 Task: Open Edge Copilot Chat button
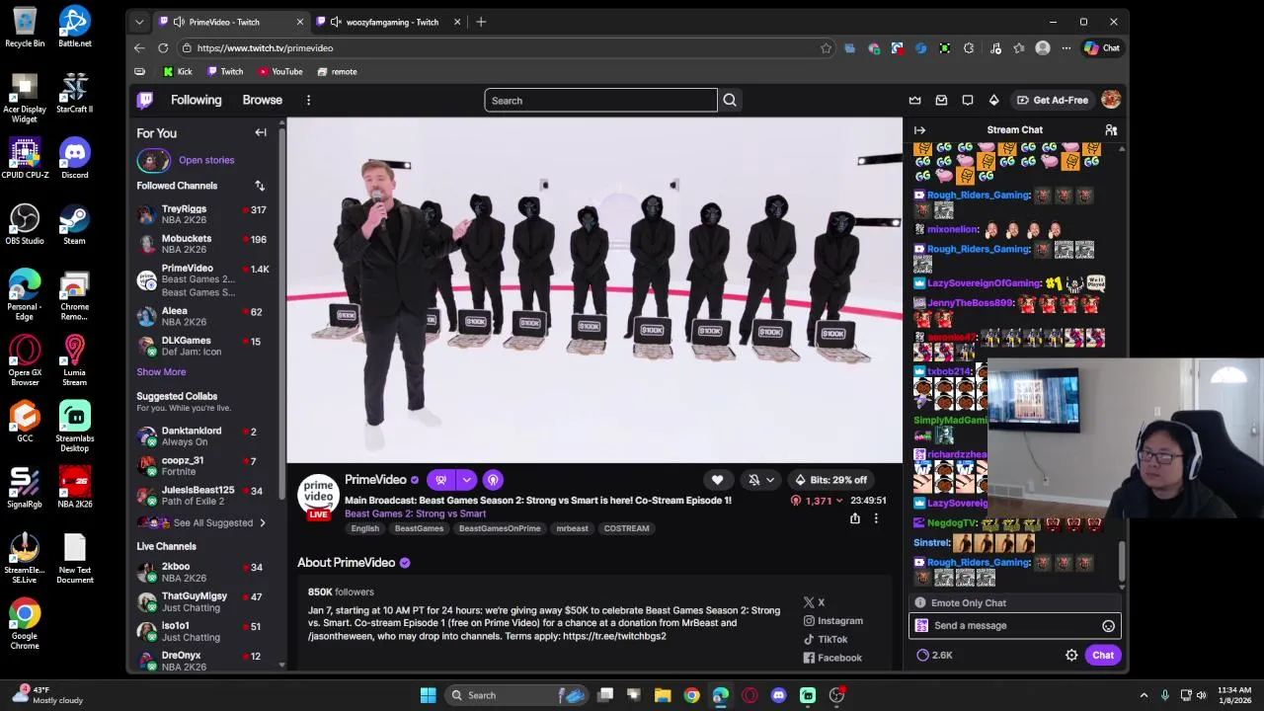click(x=1102, y=48)
